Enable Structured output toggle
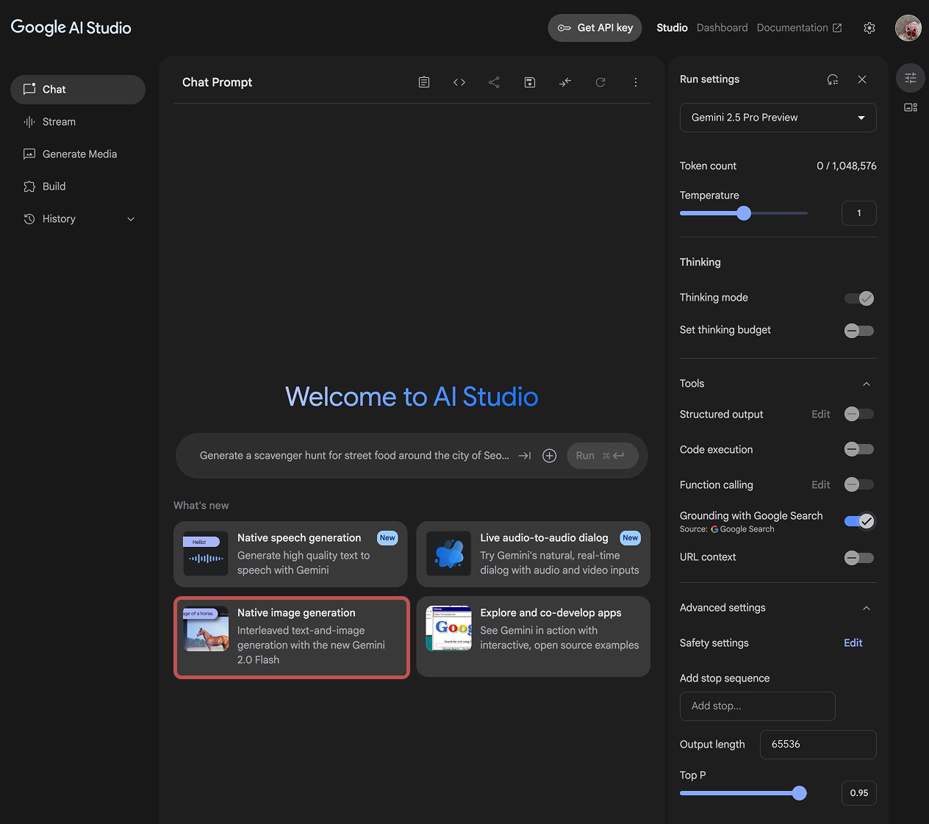Viewport: 929px width, 824px height. (x=859, y=414)
